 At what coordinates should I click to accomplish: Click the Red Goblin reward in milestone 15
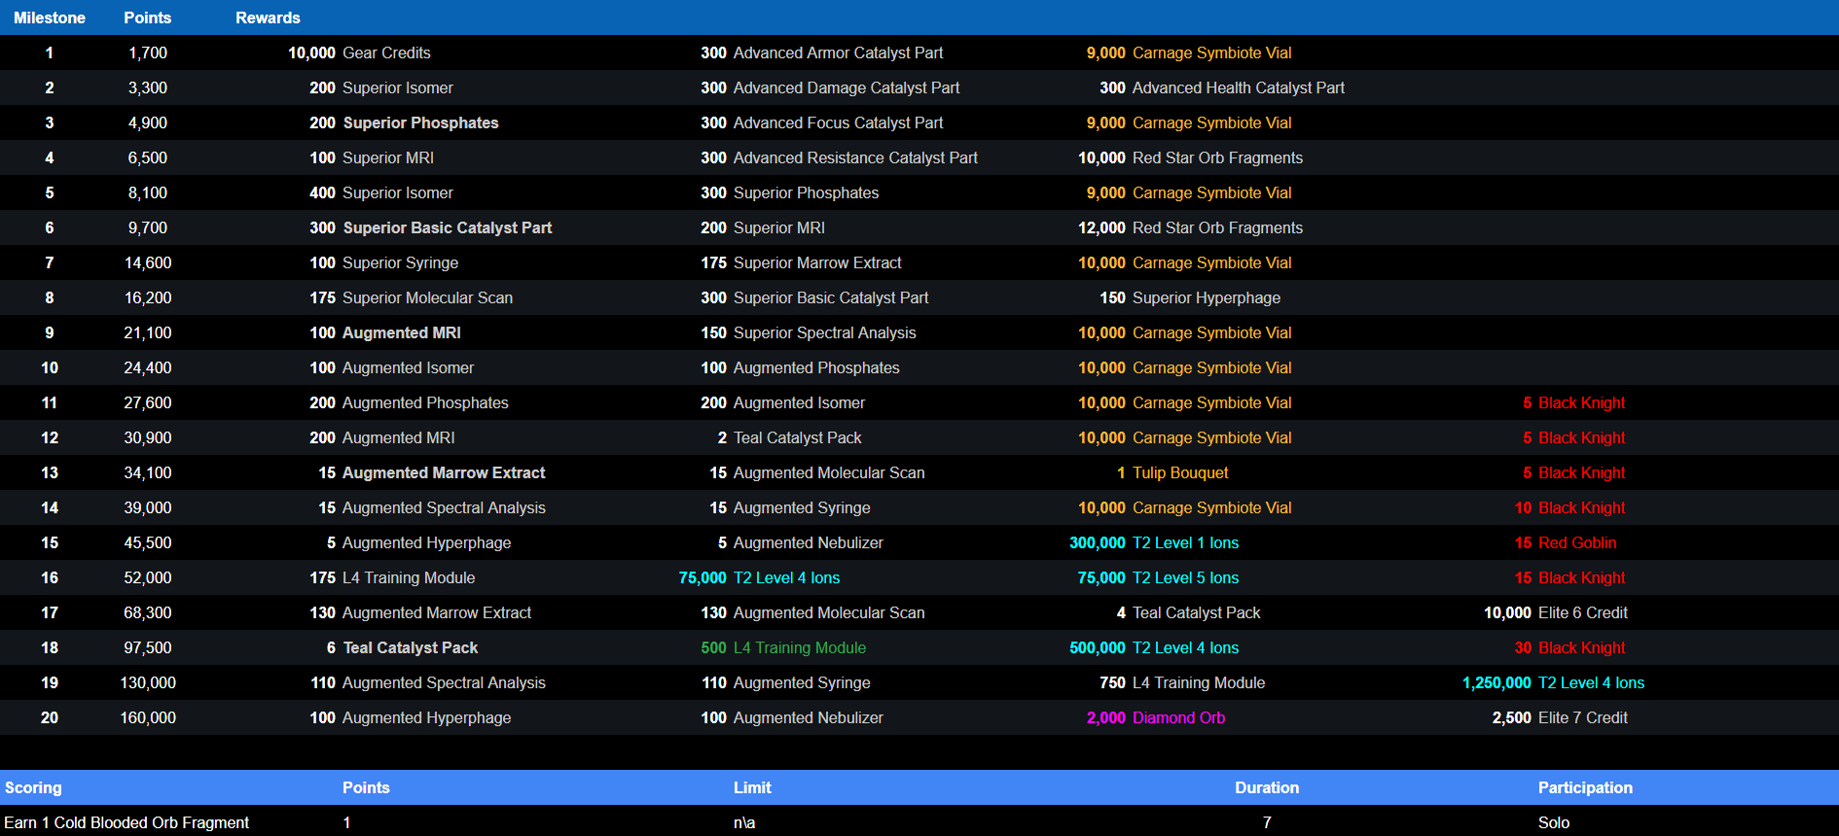1576,542
